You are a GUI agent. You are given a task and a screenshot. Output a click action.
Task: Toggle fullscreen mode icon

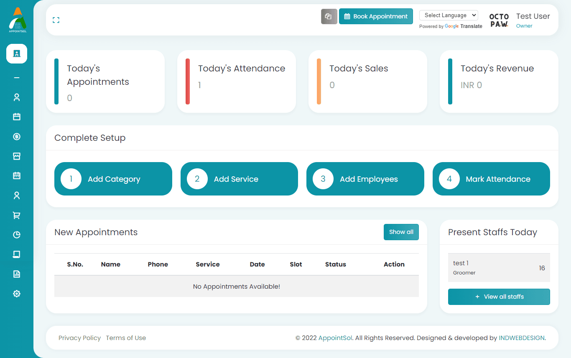[56, 20]
